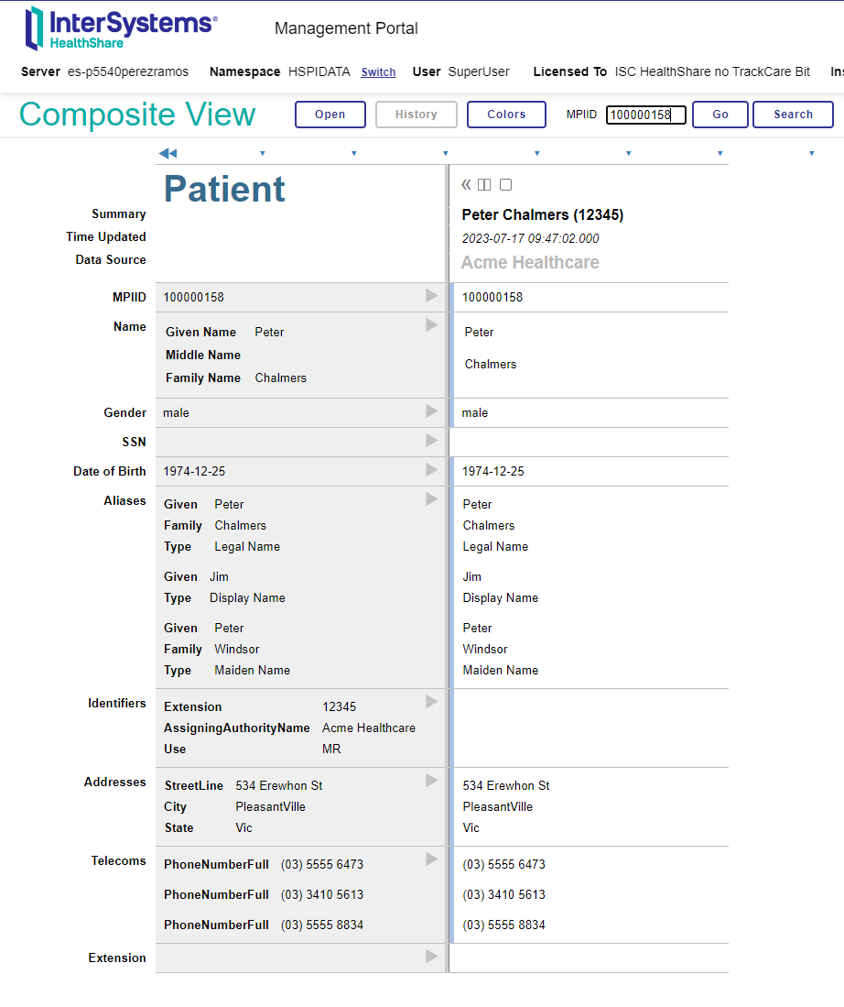
Task: Click the arrow icon in MPIID row
Action: tap(432, 296)
